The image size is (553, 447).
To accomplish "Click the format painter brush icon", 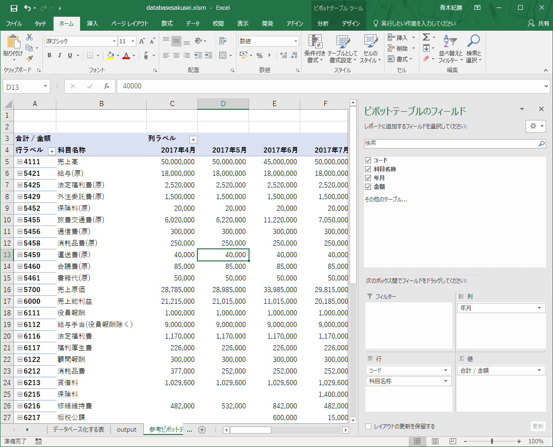I will (x=29, y=59).
